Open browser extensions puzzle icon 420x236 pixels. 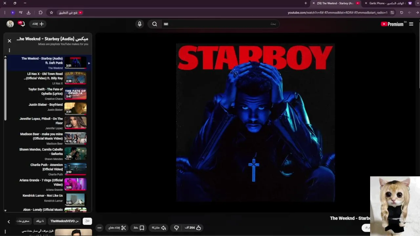pyautogui.click(x=41, y=12)
